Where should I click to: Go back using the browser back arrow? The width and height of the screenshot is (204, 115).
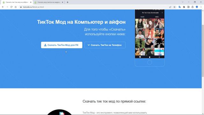click(3, 7)
